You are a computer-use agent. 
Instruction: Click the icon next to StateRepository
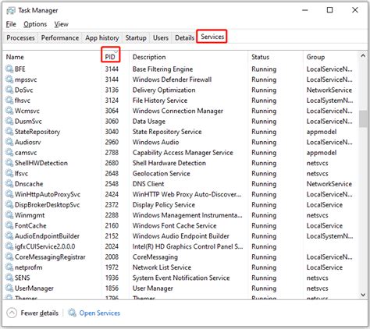point(9,132)
